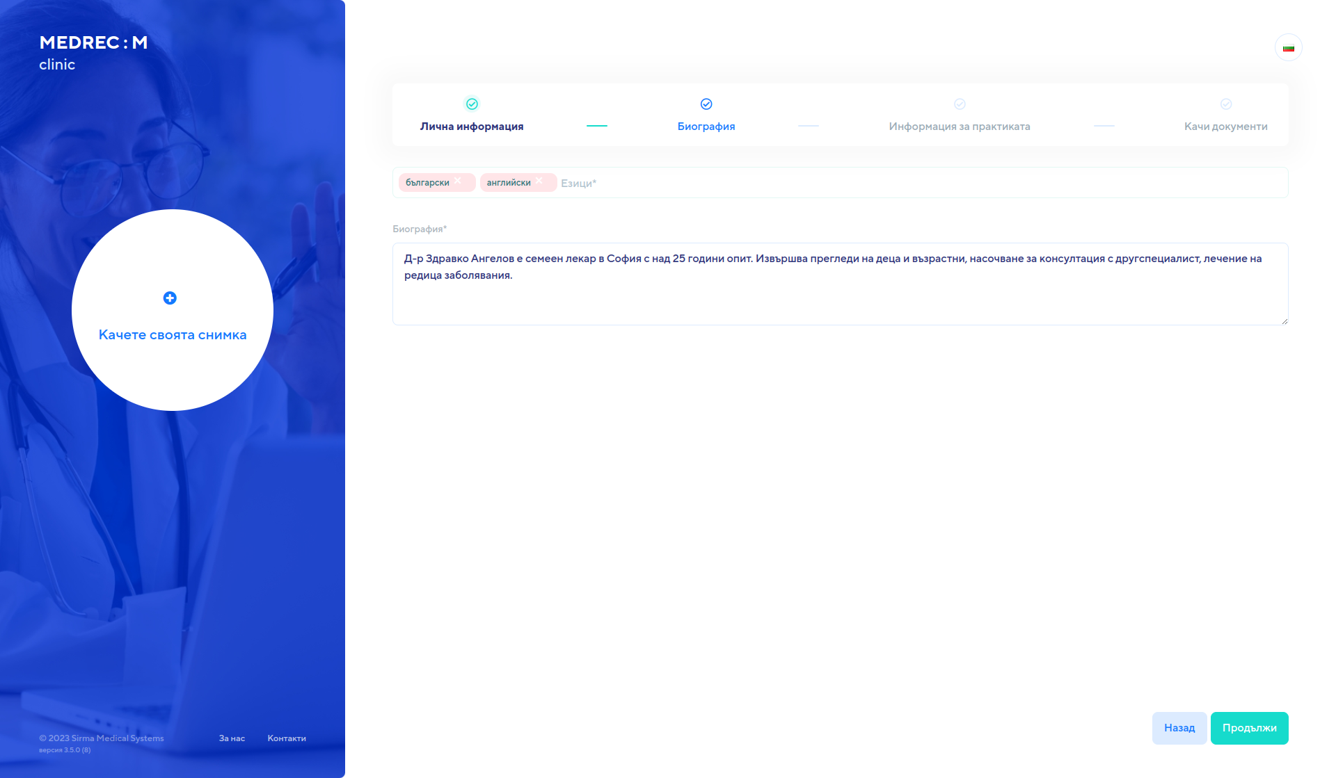Open the За нас link
This screenshot has height=778, width=1336.
(x=232, y=738)
